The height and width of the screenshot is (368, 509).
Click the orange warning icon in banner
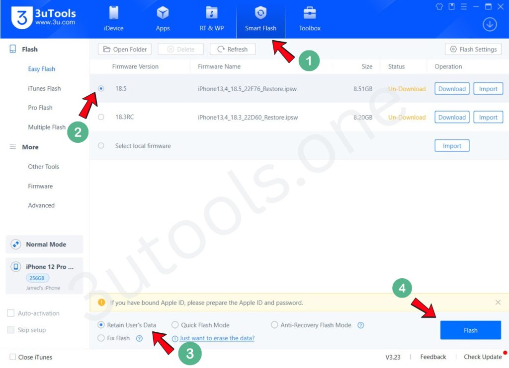[101, 302]
